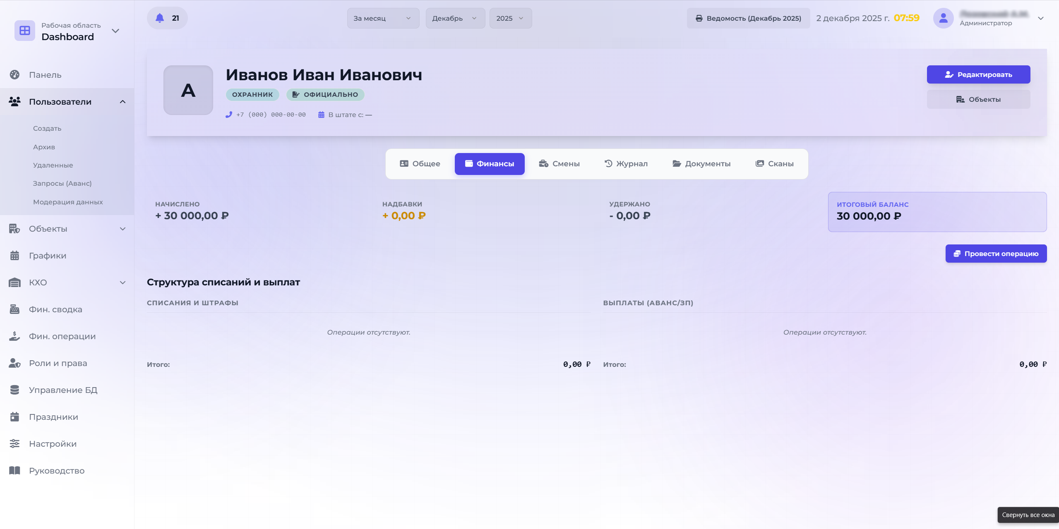Click the Редактировать button
1059x529 pixels.
978,74
